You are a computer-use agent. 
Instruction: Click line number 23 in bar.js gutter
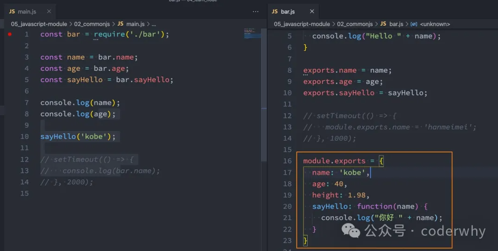click(288, 240)
